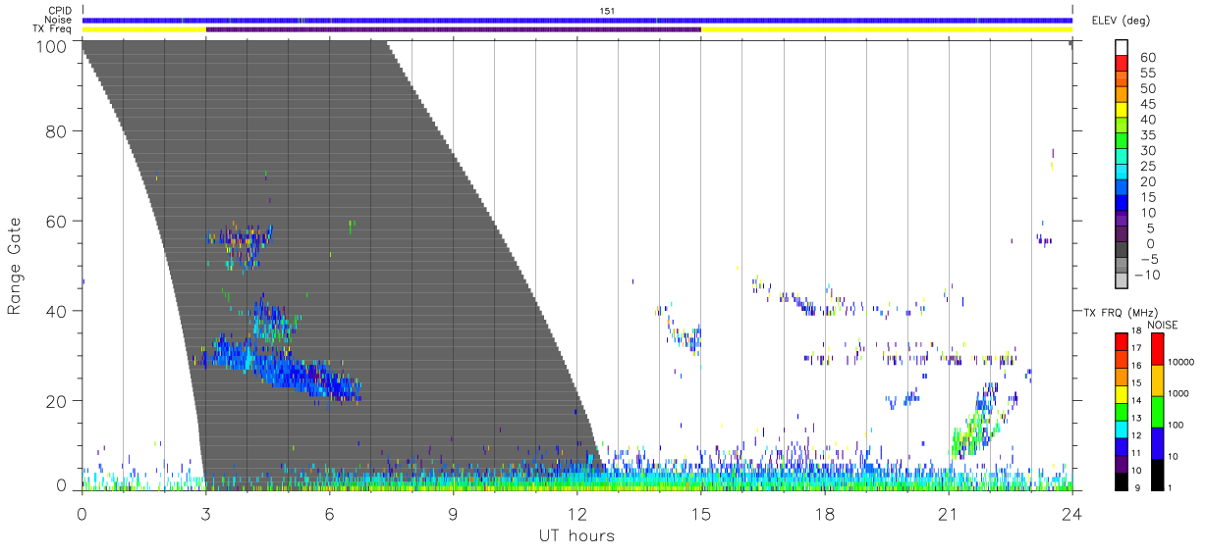
Task: Click the purple segment of TX Freq strip
Action: (x=454, y=29)
